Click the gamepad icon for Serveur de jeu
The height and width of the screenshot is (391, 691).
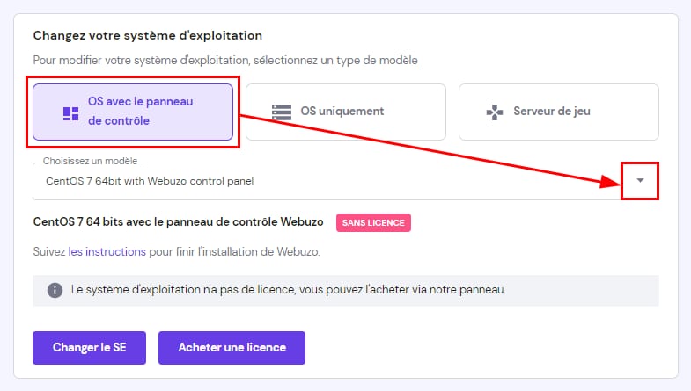tap(495, 112)
